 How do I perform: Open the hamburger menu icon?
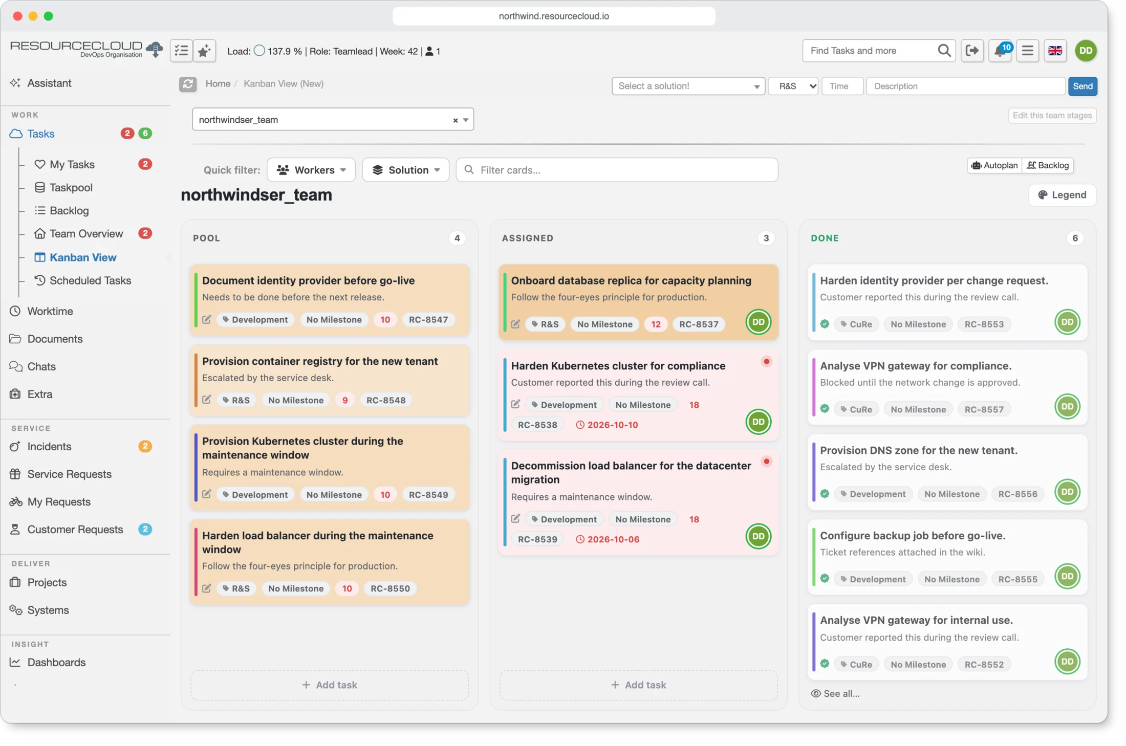(1027, 51)
